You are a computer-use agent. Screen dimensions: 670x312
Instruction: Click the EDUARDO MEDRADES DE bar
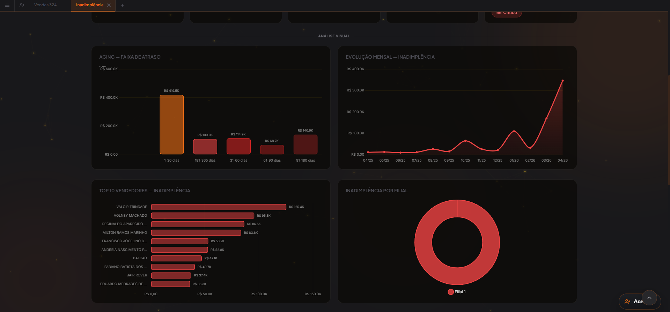[x=170, y=284]
